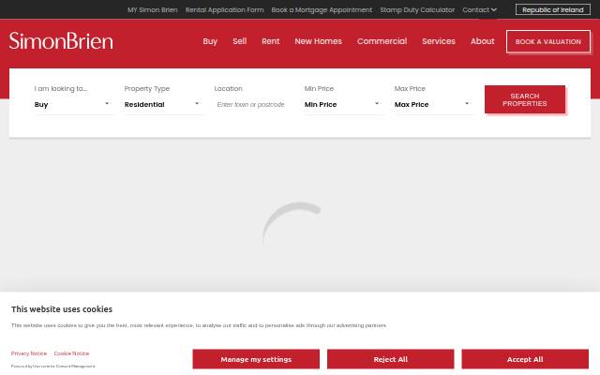Click the SimonBrien logo

pos(61,41)
